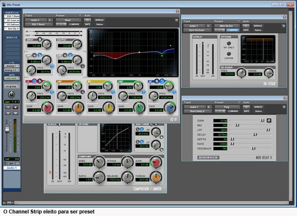
Task: Open the Male De-Ess preset dropdown
Action: (227, 26)
